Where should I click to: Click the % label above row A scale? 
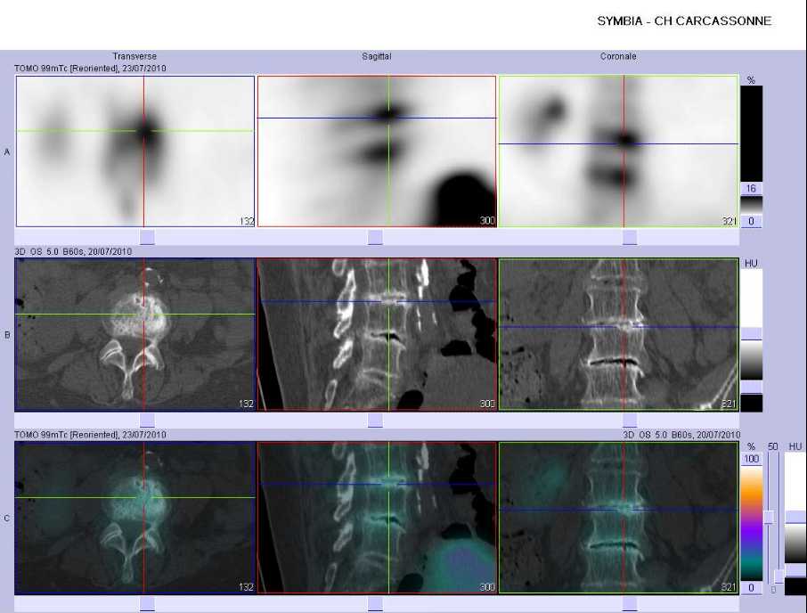[x=751, y=80]
